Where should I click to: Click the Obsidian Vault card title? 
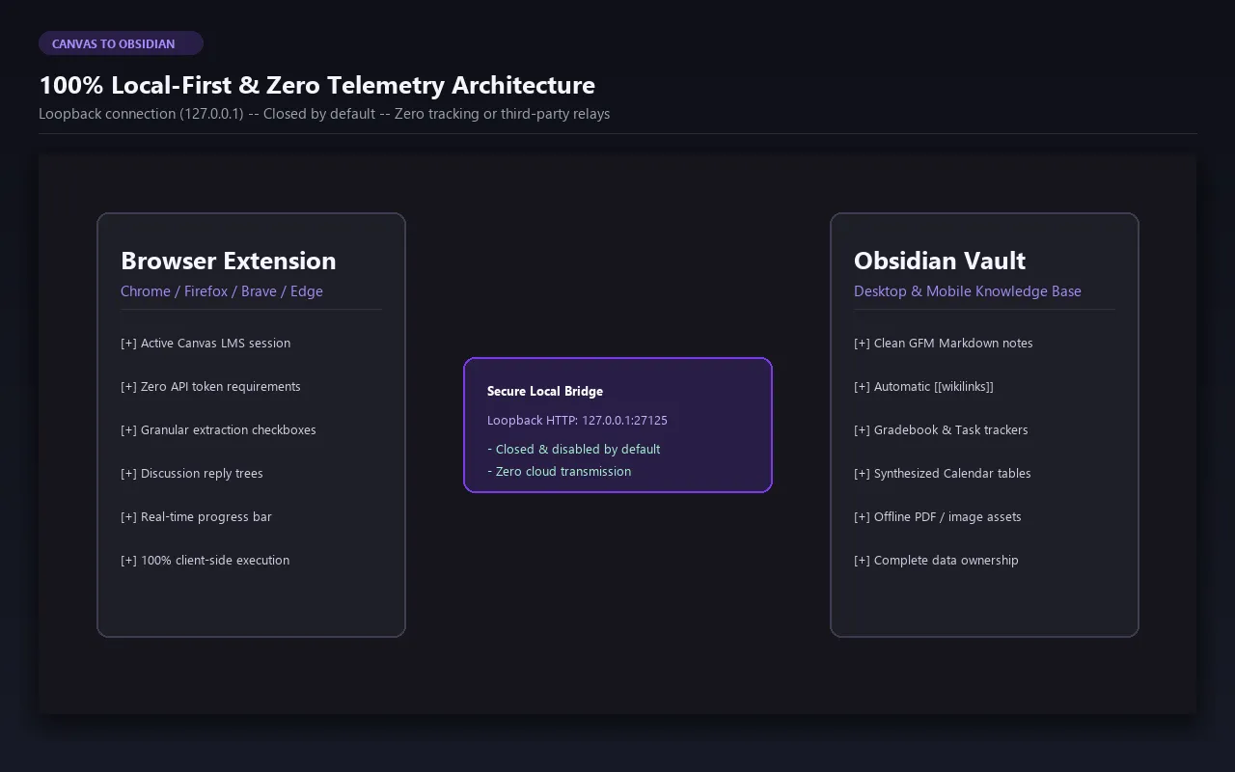point(940,261)
